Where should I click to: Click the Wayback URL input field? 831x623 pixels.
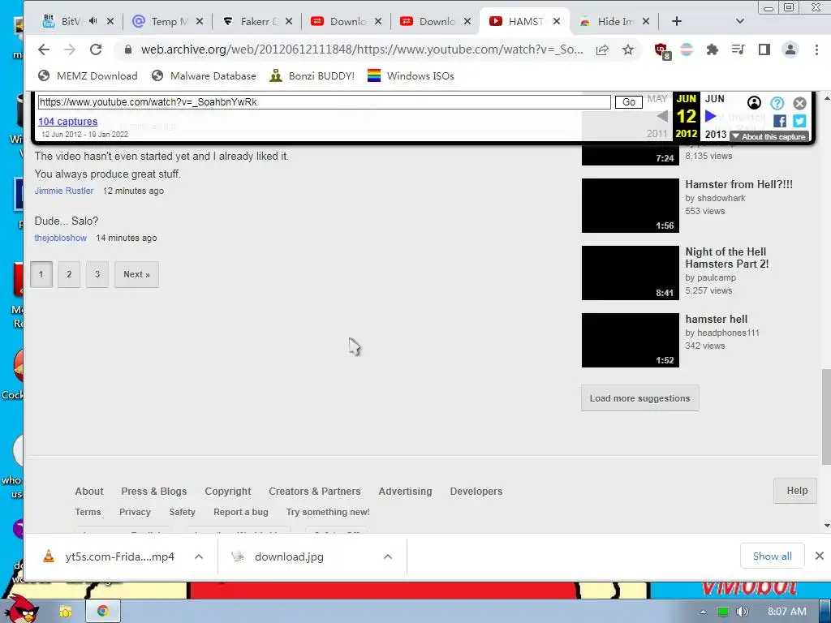(325, 102)
